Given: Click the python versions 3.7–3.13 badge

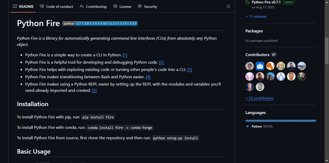Looking at the screenshot, I should click(100, 24).
